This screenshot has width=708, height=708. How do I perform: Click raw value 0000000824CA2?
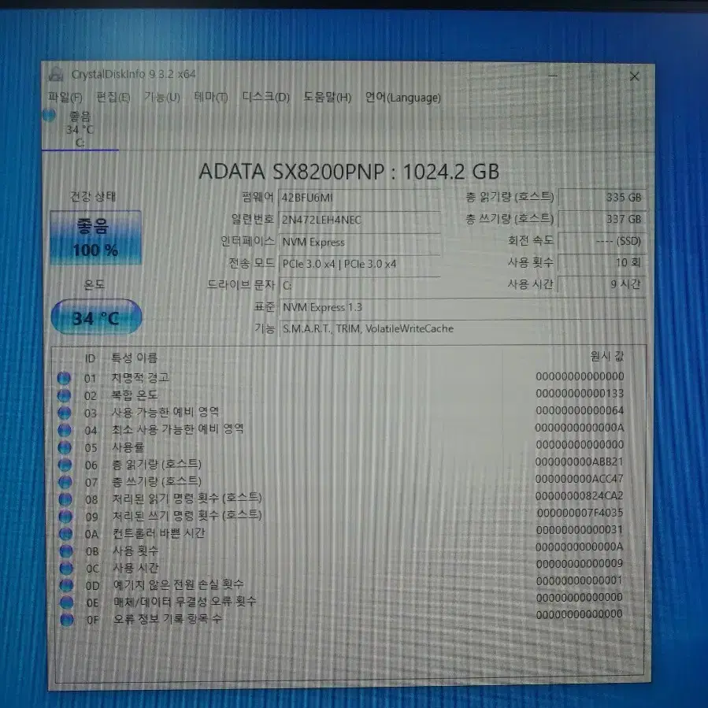click(x=580, y=496)
